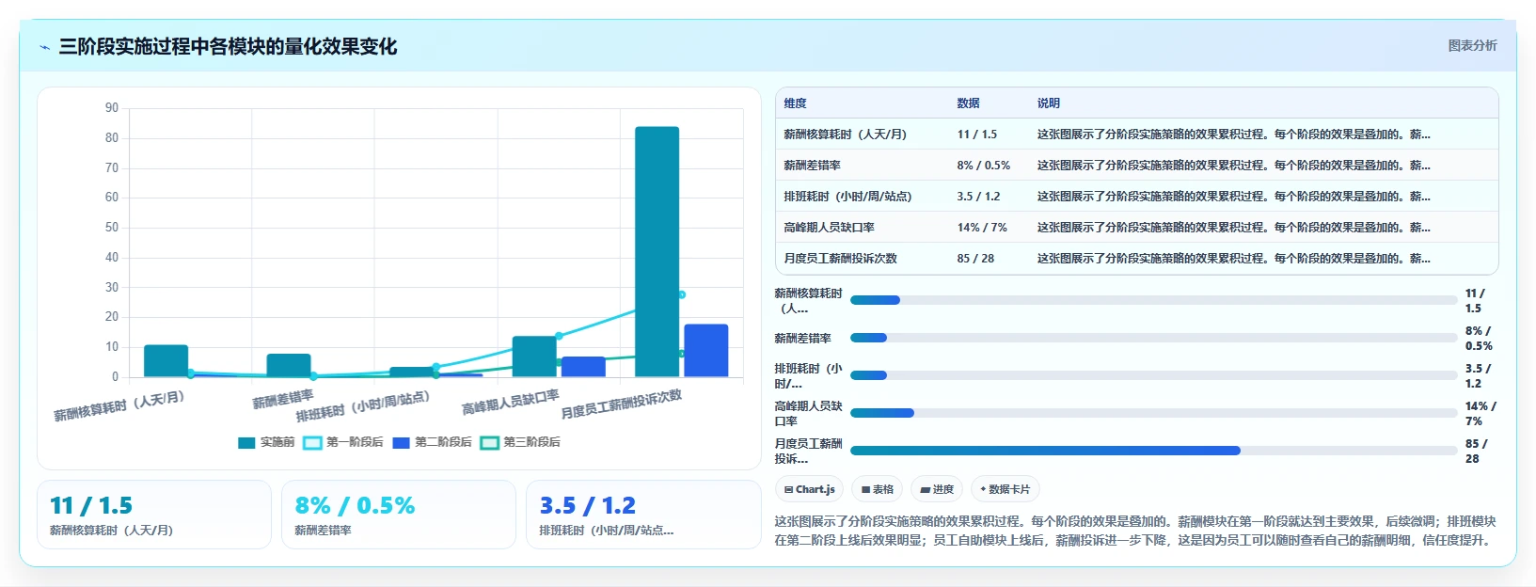Click the 说明 column header

click(x=1049, y=103)
